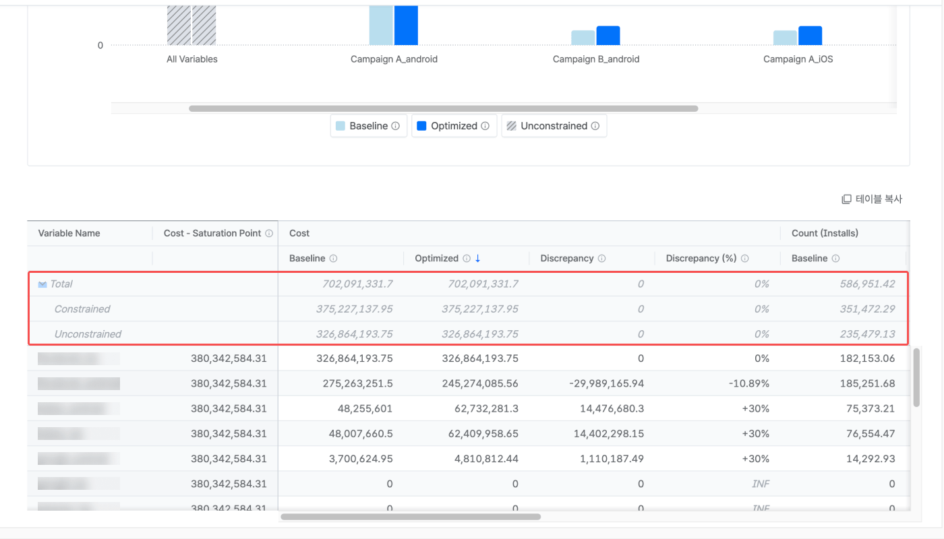
Task: Click the Campaign B_android axis label
Action: coord(596,59)
